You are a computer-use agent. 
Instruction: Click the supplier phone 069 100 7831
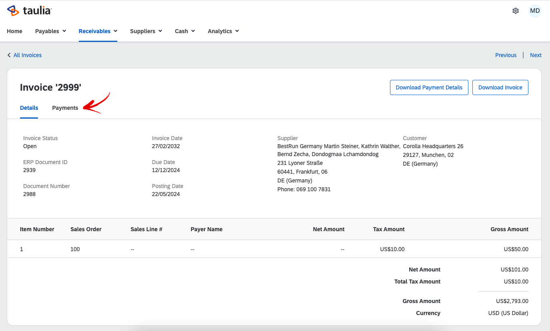point(314,189)
